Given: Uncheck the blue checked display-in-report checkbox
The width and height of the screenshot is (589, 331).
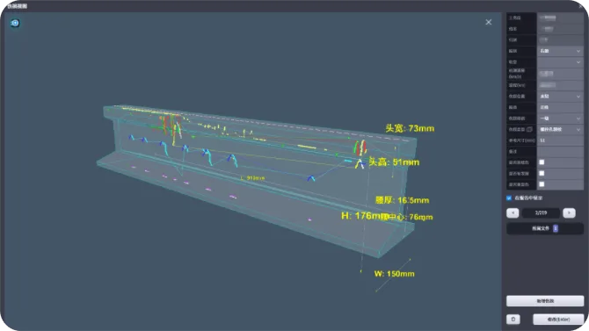Looking at the screenshot, I should pyautogui.click(x=509, y=198).
